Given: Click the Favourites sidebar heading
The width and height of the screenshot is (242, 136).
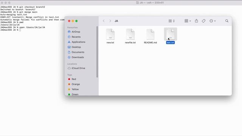Looking at the screenshot, I should coord(72,28).
